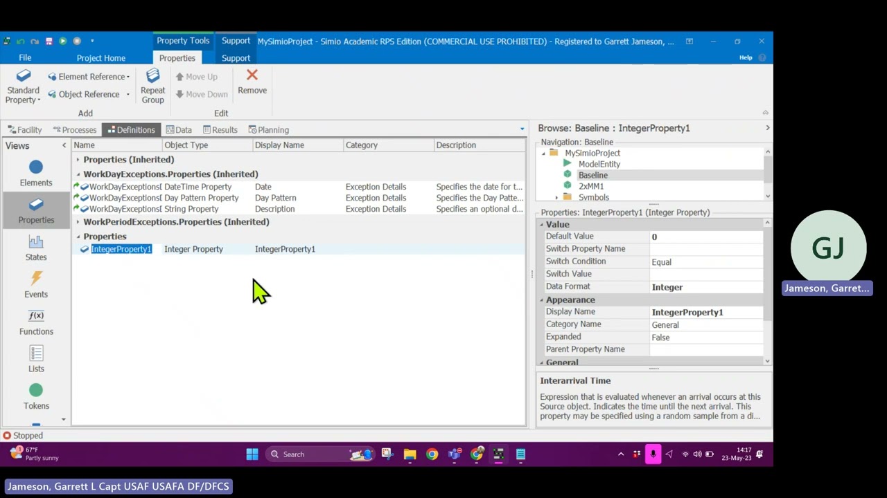Click the Redo icon in quick access toolbar
This screenshot has height=498, width=887.
pos(34,41)
